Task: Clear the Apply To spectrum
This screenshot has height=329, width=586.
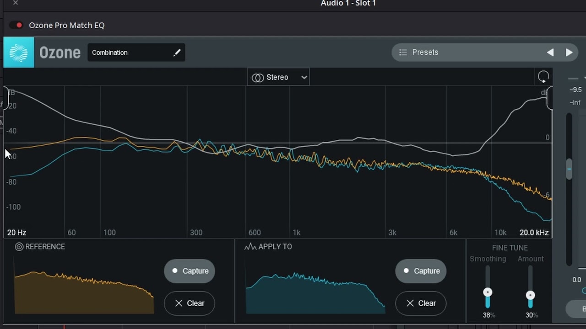Action: [421, 303]
